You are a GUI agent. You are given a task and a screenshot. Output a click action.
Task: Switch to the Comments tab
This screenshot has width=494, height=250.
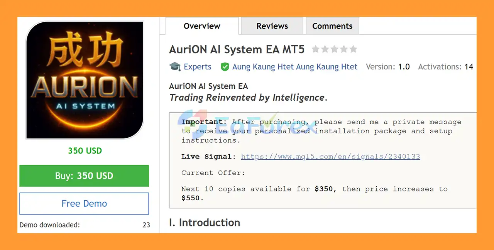click(x=332, y=26)
